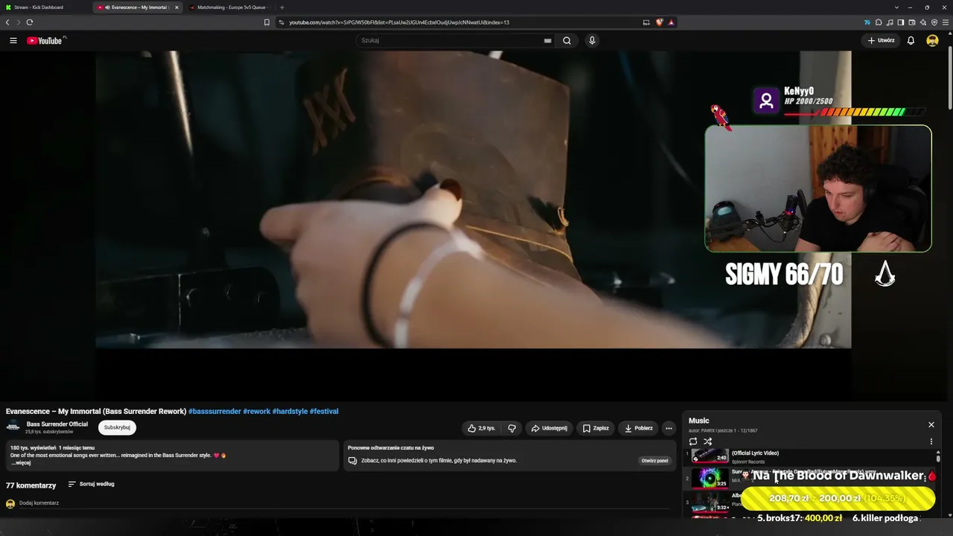953x536 pixels.
Task: Open the translate extension icon
Action: [867, 22]
